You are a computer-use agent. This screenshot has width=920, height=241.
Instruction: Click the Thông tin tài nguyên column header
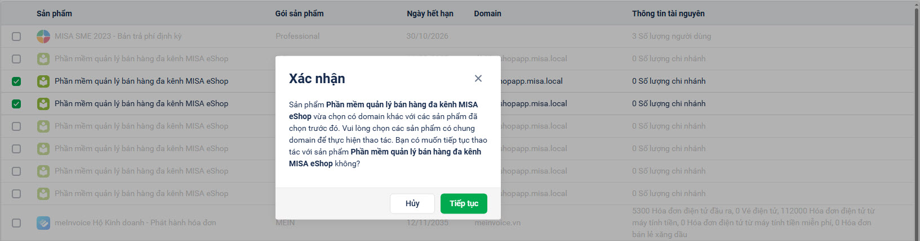point(668,13)
